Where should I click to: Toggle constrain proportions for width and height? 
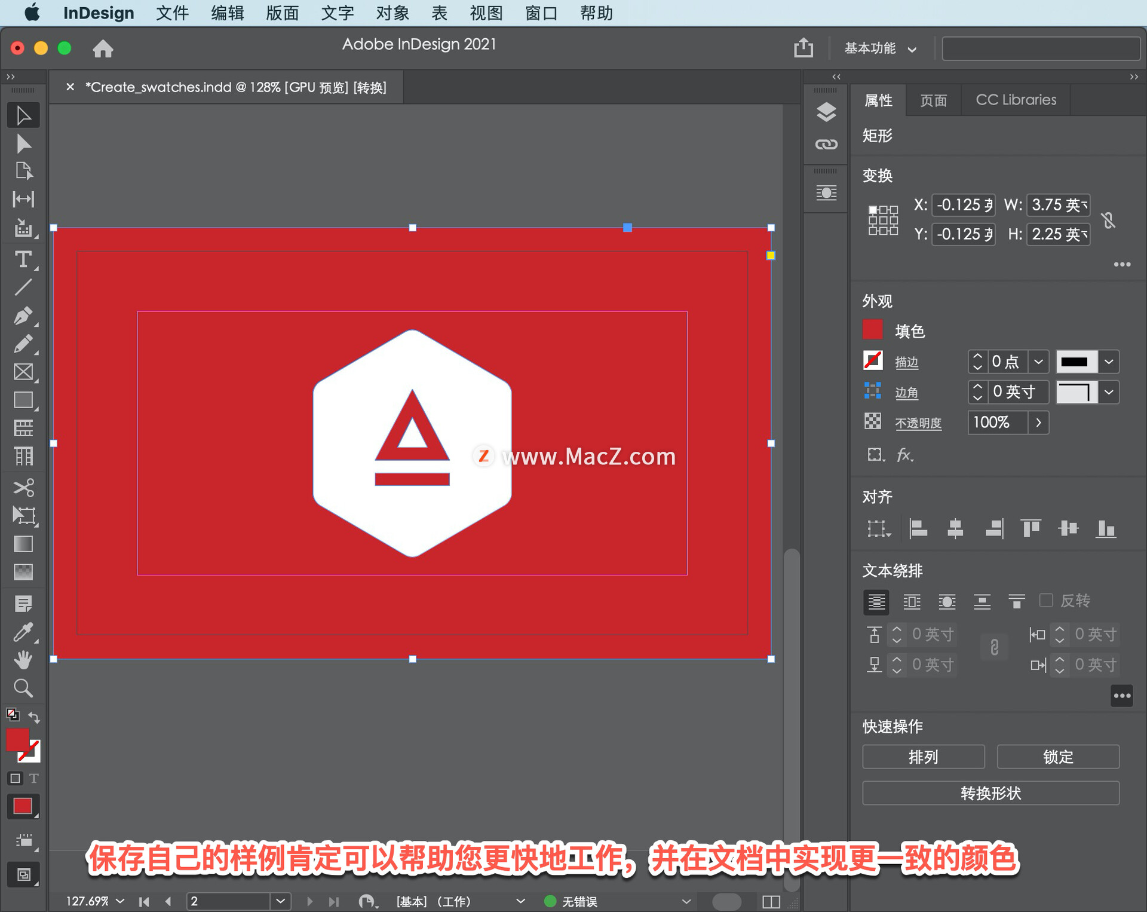click(x=1109, y=220)
